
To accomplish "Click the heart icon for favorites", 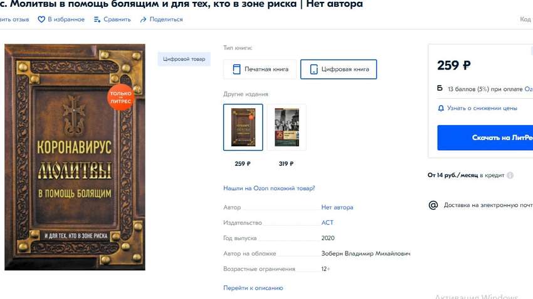I will 41,19.
